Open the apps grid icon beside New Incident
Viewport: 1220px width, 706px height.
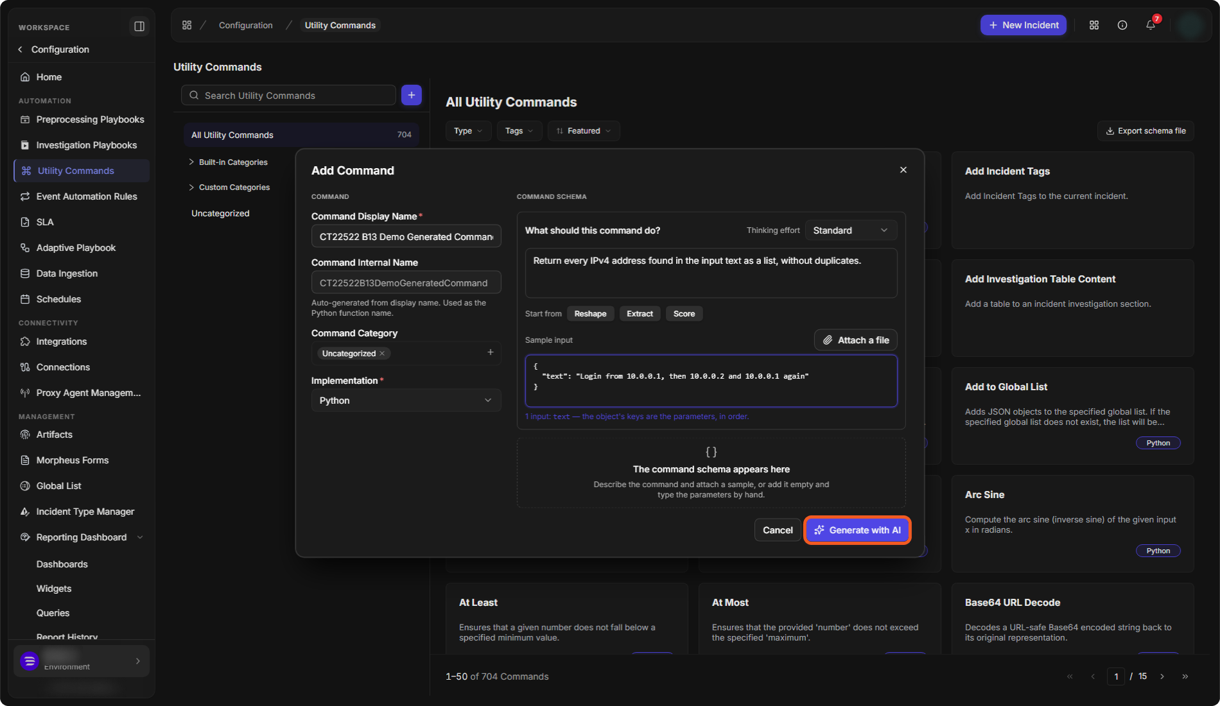[1094, 25]
